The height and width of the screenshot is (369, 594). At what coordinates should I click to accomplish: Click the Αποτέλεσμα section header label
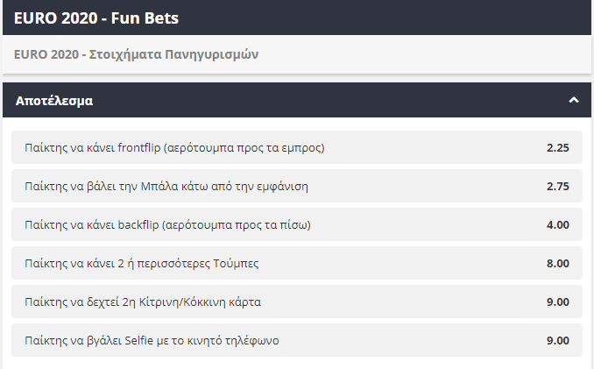click(54, 101)
